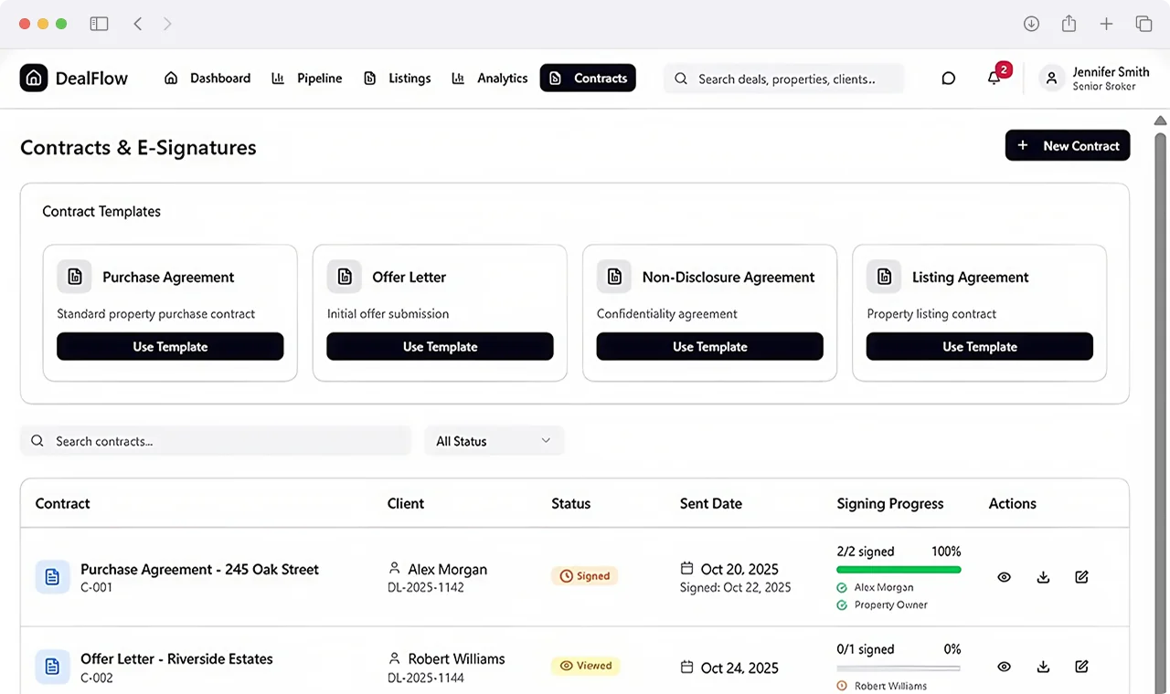Focus the Search deals, properties, clients field
The width and height of the screenshot is (1170, 694).
point(783,79)
